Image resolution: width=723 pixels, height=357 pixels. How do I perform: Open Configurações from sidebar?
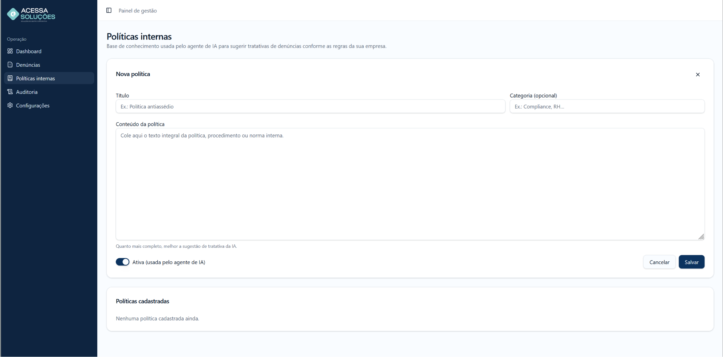(x=49, y=105)
